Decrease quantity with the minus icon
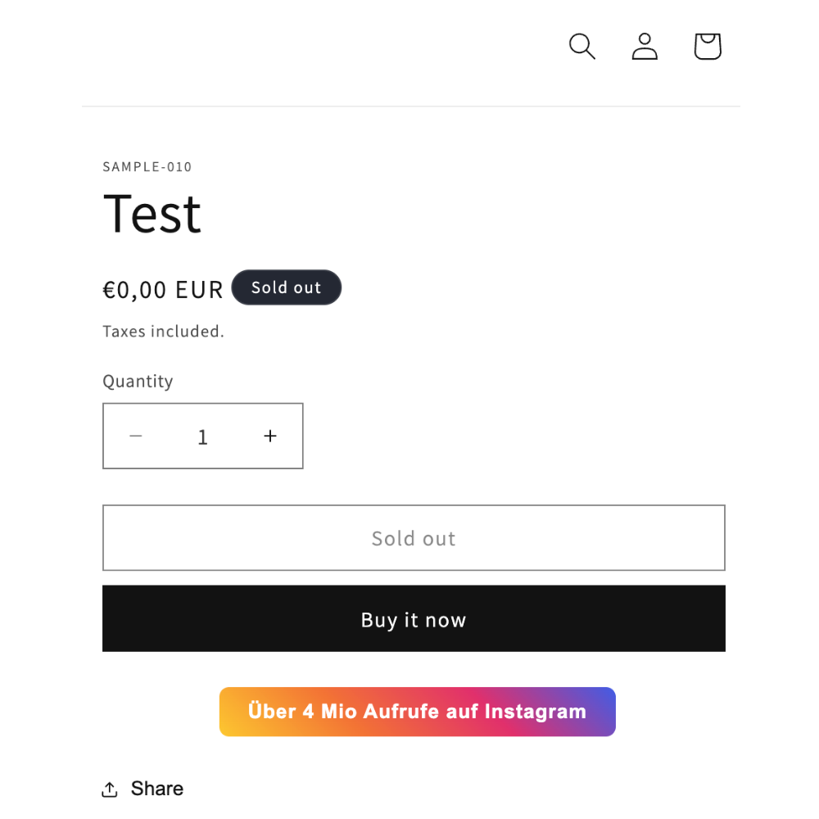Screen dimensions: 819x819 [x=136, y=436]
